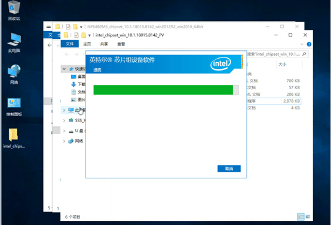Collapse the Quick access tree node
Viewport: 331px width, 225px height.
coord(64,69)
